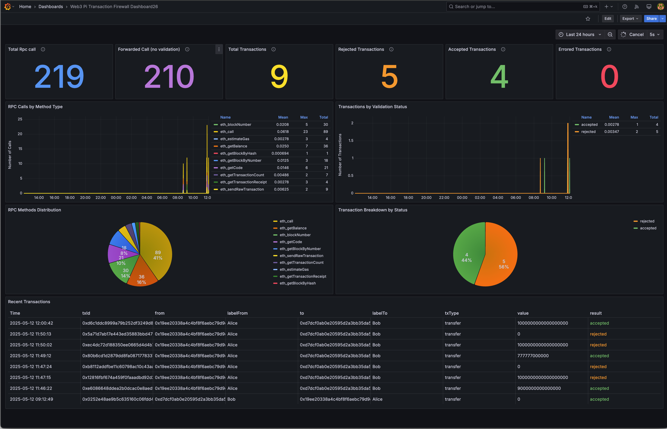
Task: Navigate to Home breadcrumb link
Action: [x=25, y=6]
